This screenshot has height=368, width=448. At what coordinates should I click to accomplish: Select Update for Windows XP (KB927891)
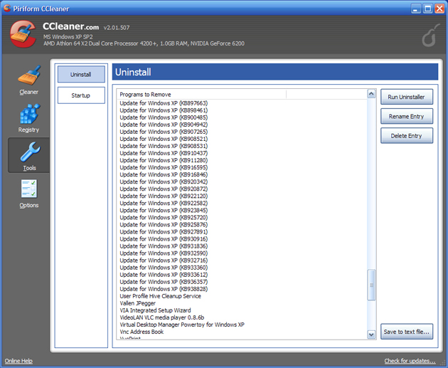coord(164,232)
